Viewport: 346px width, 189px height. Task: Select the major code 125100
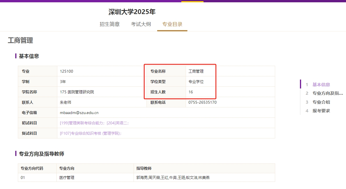[x=66, y=71]
